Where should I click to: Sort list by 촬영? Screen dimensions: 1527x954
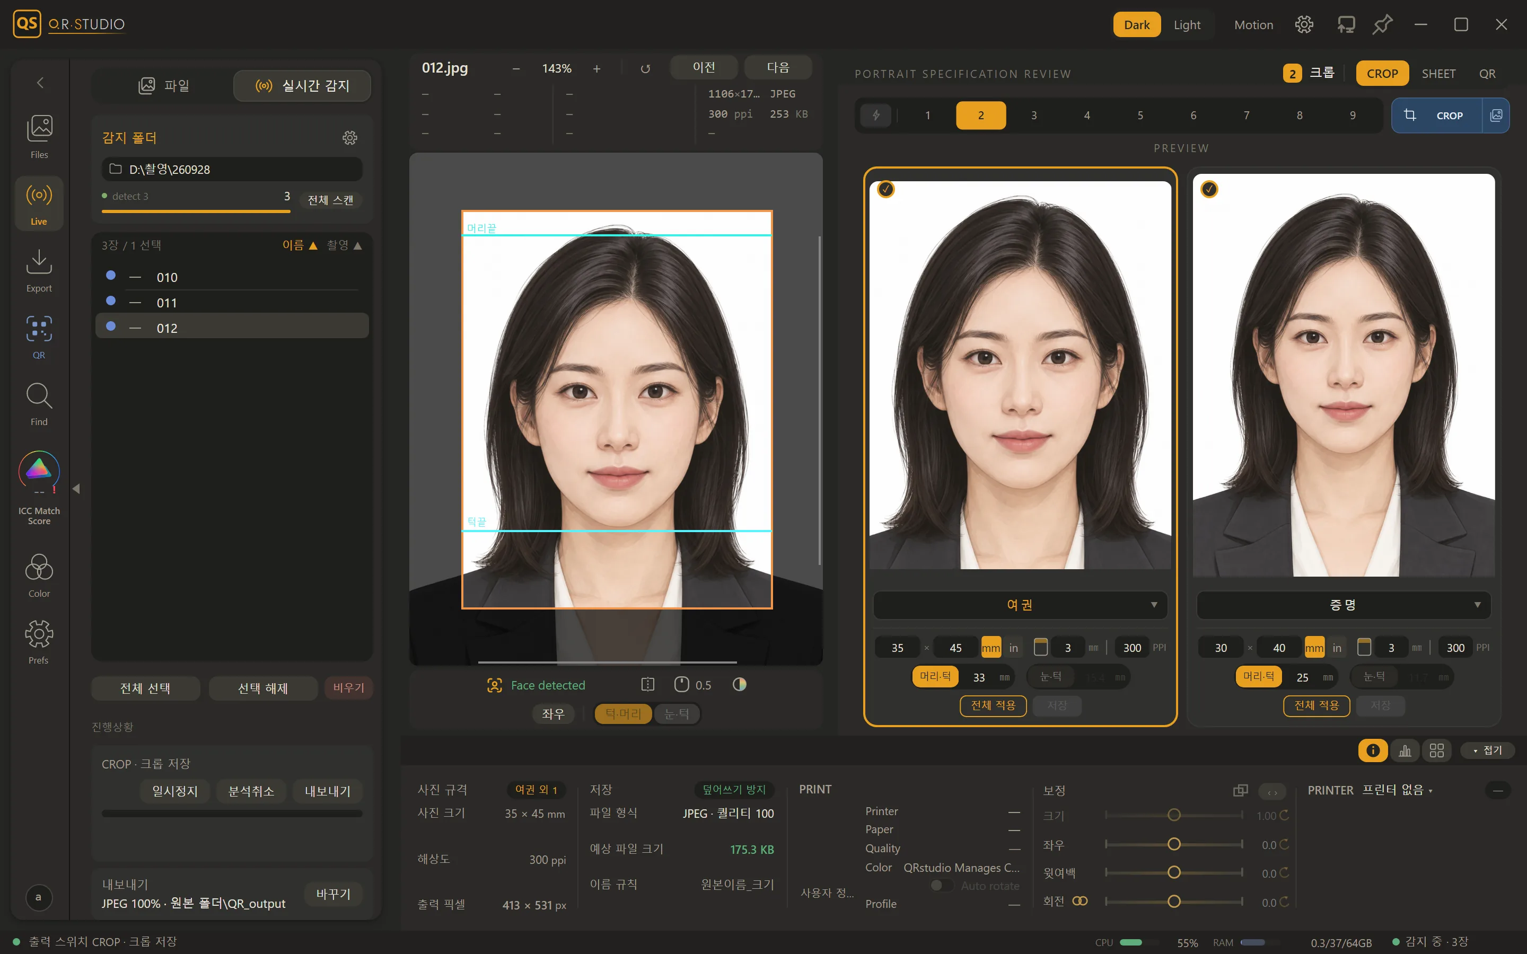click(345, 245)
